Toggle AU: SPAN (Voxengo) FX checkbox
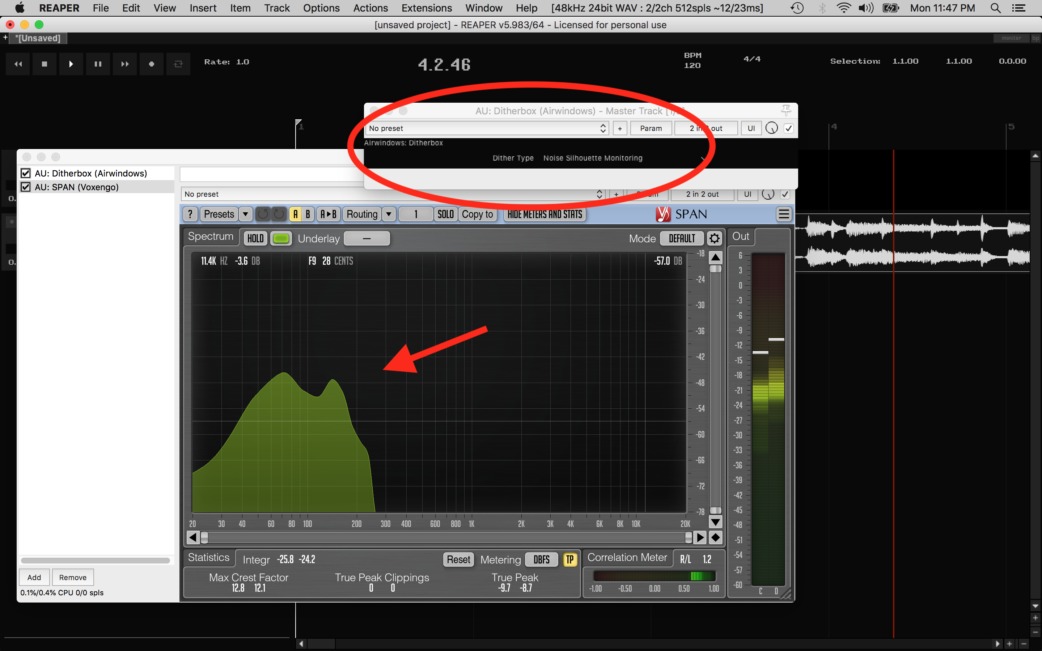Screen dimensions: 1042x651 point(26,187)
